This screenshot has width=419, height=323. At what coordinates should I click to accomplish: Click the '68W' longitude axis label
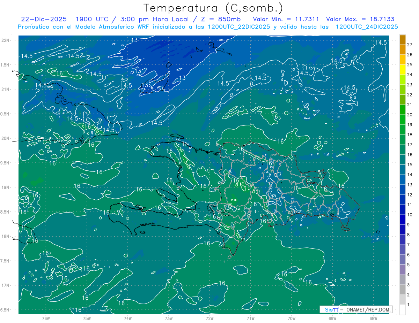(373, 318)
